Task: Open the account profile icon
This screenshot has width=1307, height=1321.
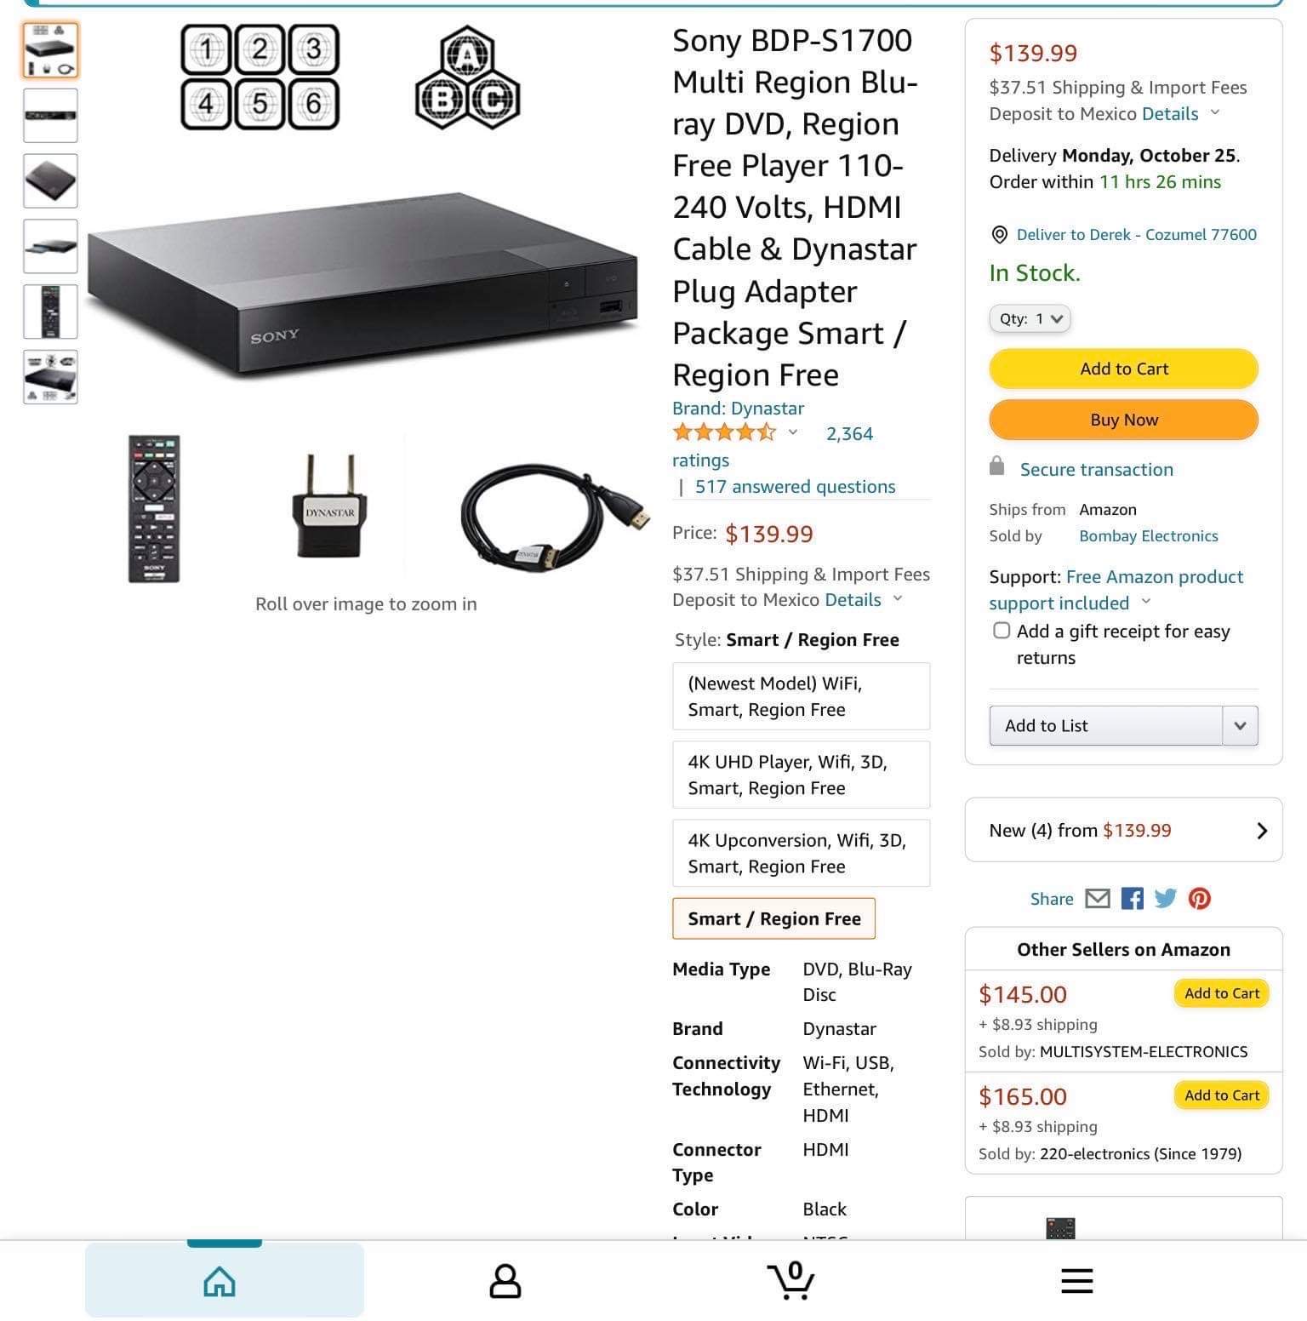Action: tap(505, 1281)
